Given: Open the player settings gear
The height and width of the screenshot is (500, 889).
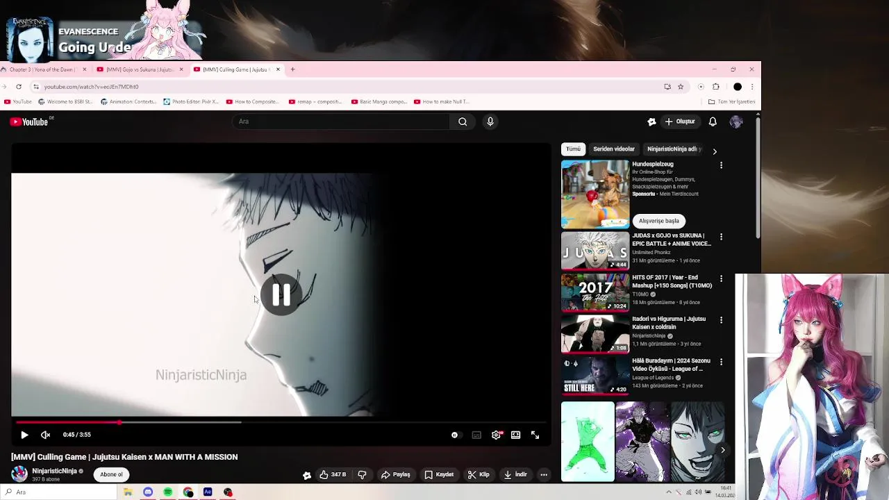Looking at the screenshot, I should [496, 435].
